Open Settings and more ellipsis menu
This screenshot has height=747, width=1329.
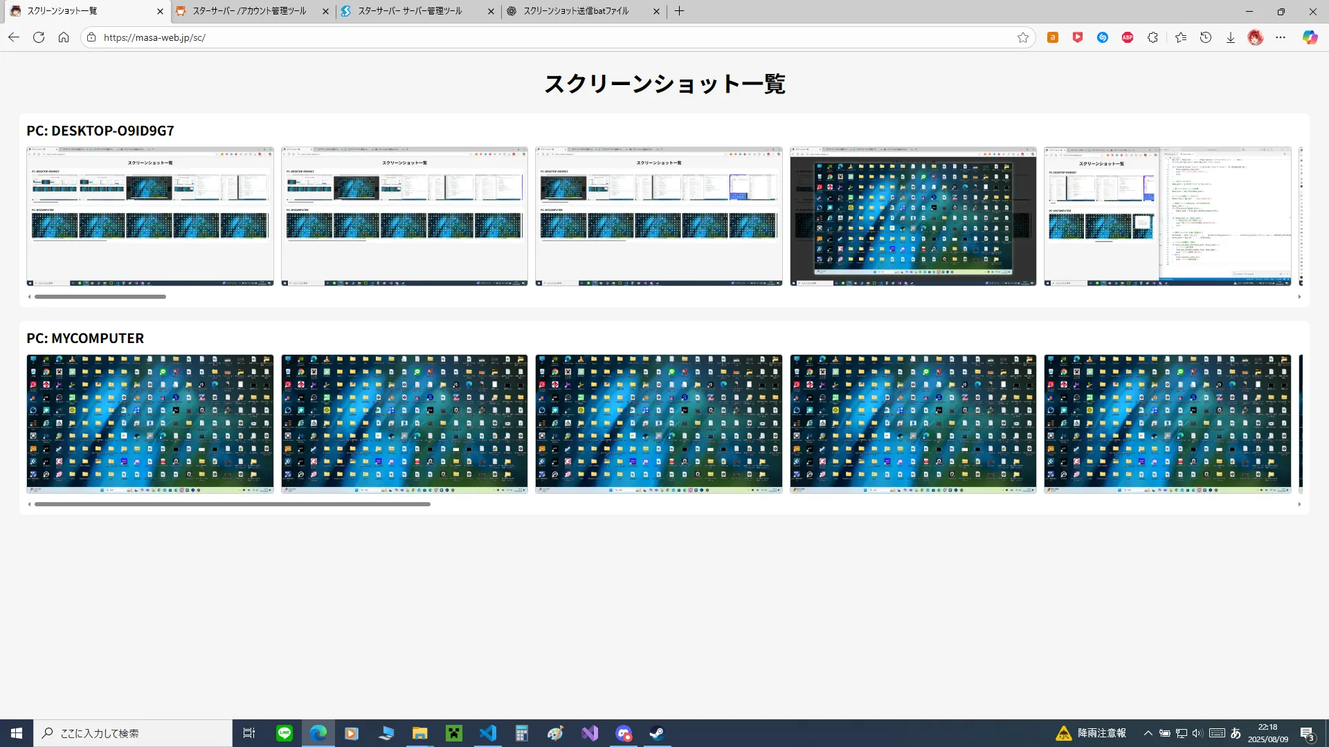[x=1281, y=37]
